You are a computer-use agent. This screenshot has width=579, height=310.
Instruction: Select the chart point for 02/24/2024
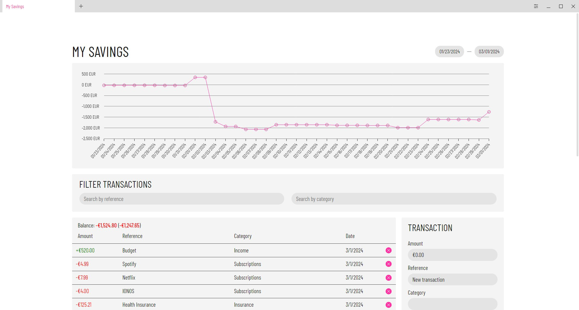(428, 120)
